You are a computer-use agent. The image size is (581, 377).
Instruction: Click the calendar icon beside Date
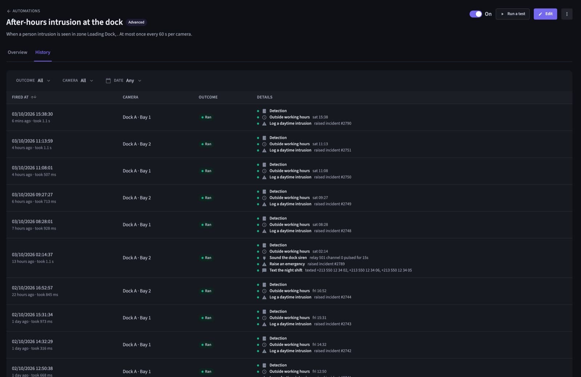click(108, 81)
